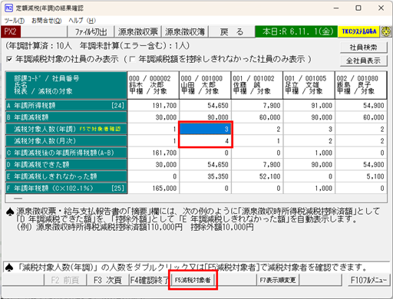393x299 pixels.
Task: Click the value 7,900 in row A
Action: coord(272,106)
